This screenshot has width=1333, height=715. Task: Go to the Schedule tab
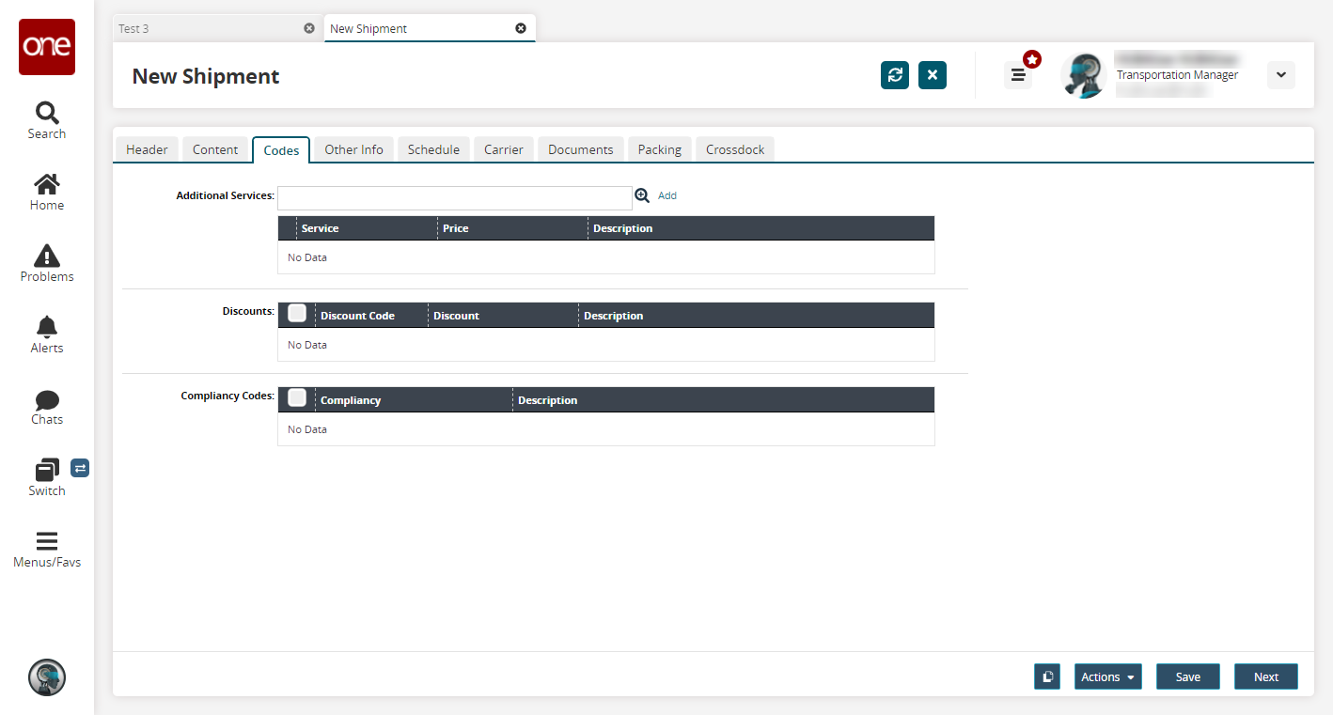[433, 149]
